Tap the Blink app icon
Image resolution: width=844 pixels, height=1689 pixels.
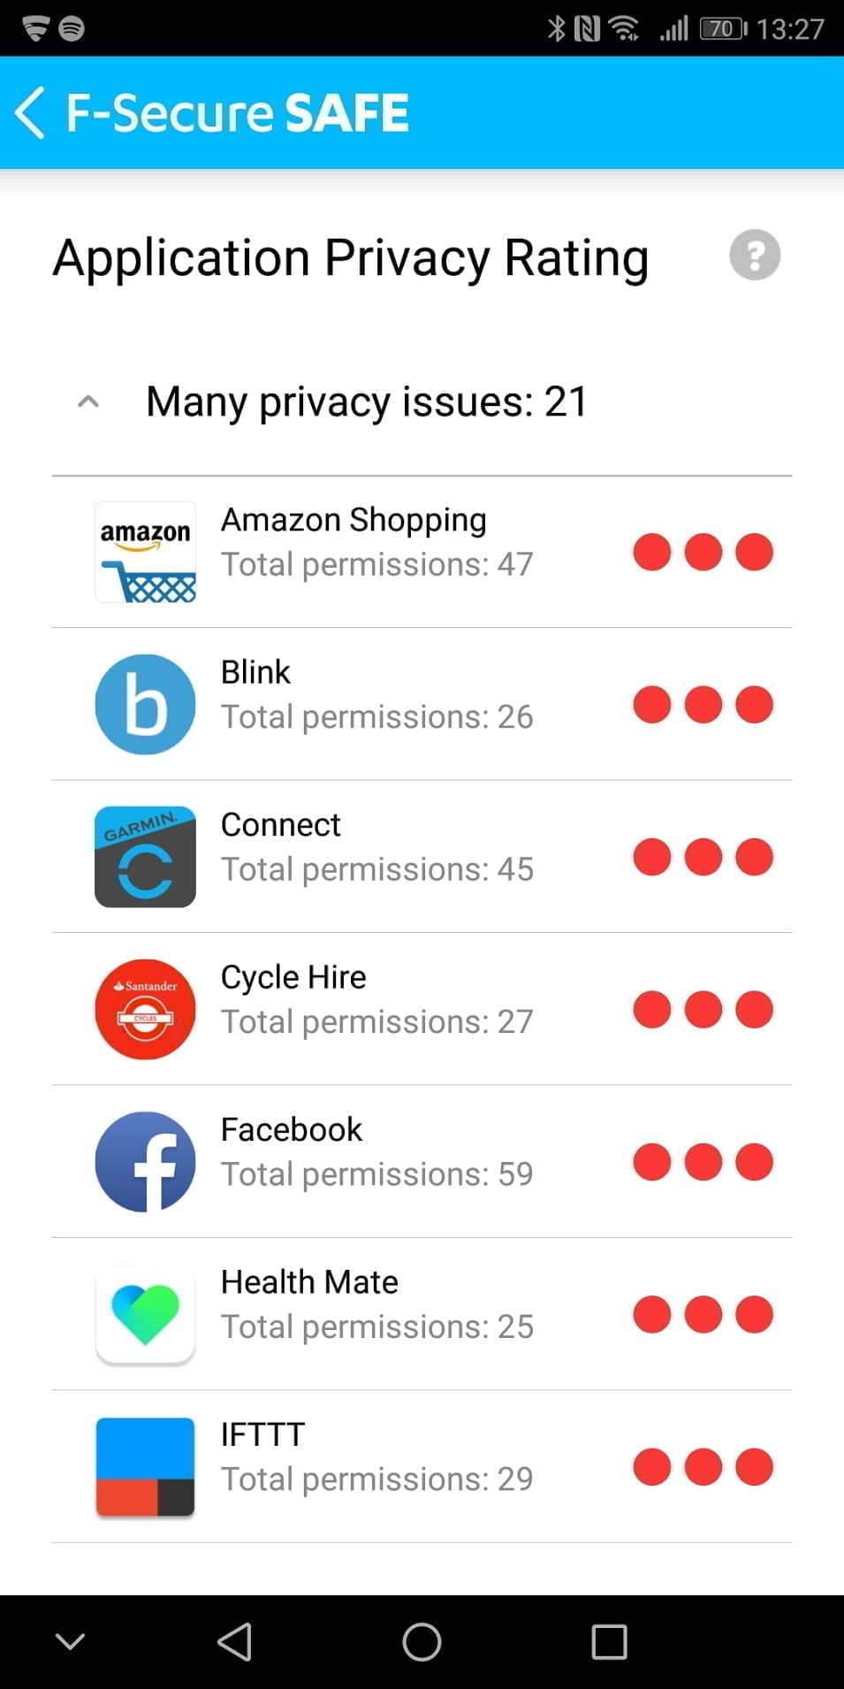[145, 705]
